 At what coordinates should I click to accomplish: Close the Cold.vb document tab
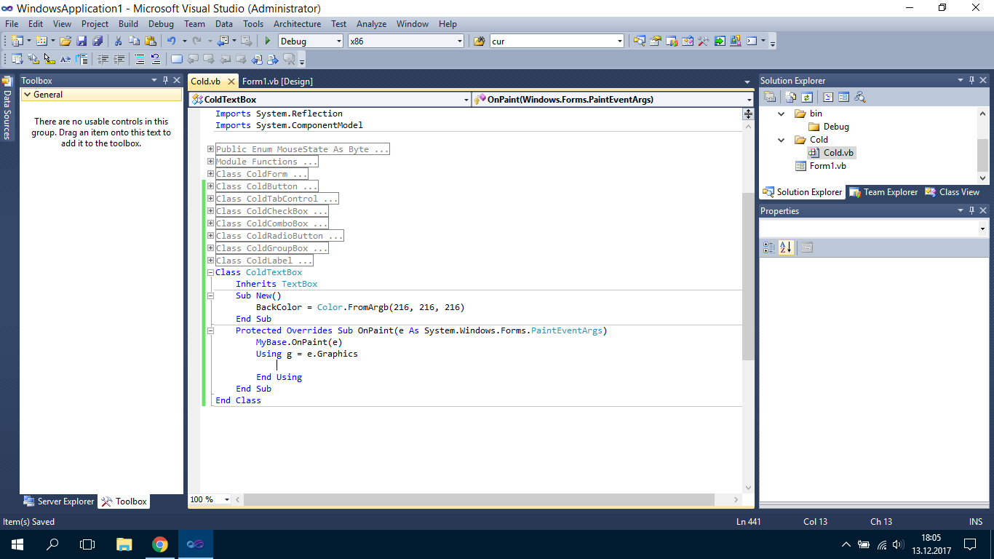[x=231, y=82]
